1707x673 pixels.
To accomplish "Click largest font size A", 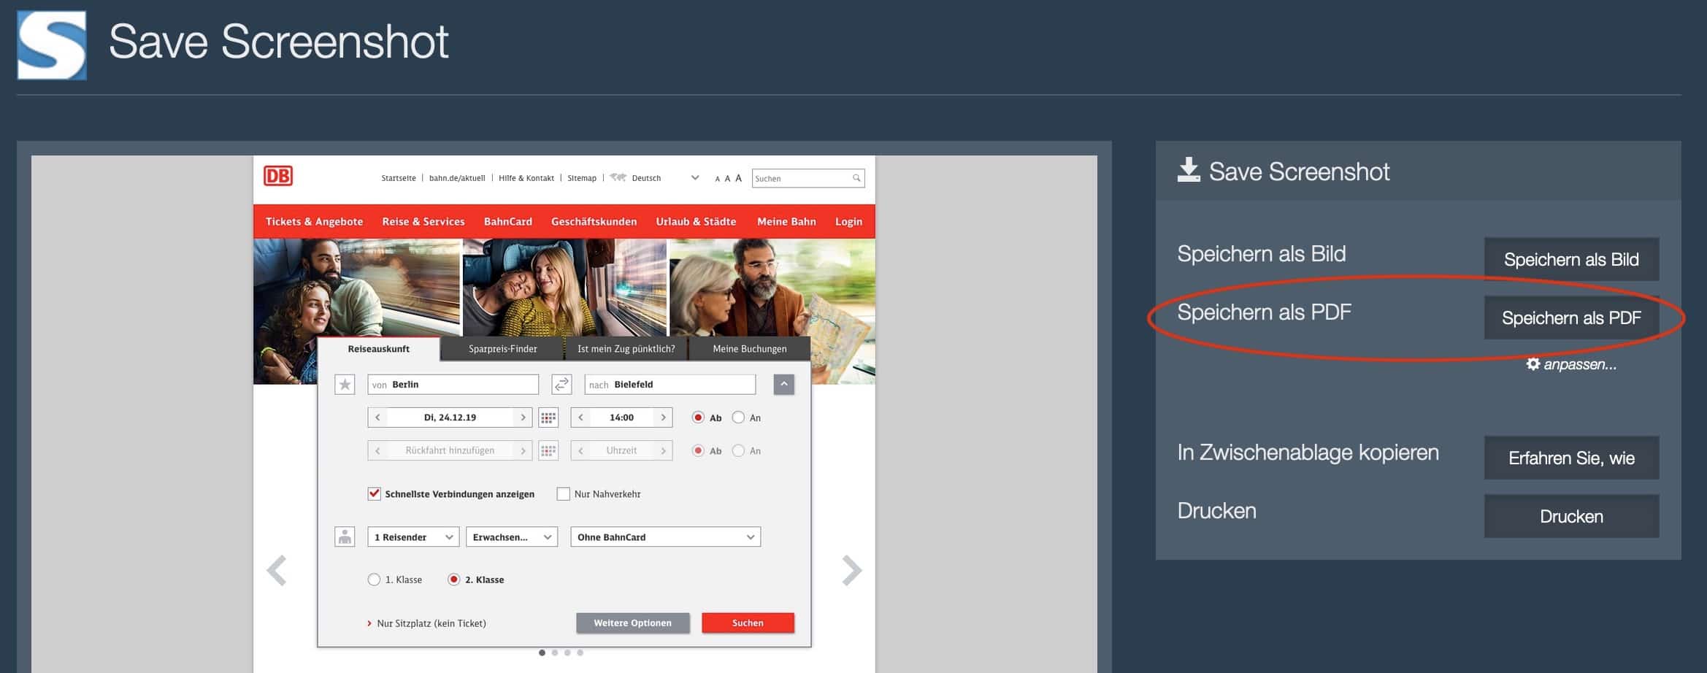I will click(738, 178).
